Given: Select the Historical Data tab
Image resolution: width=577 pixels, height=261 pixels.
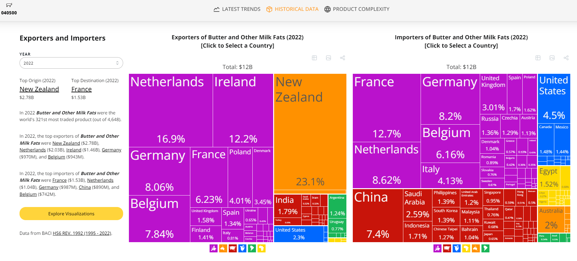Looking at the screenshot, I should [292, 9].
